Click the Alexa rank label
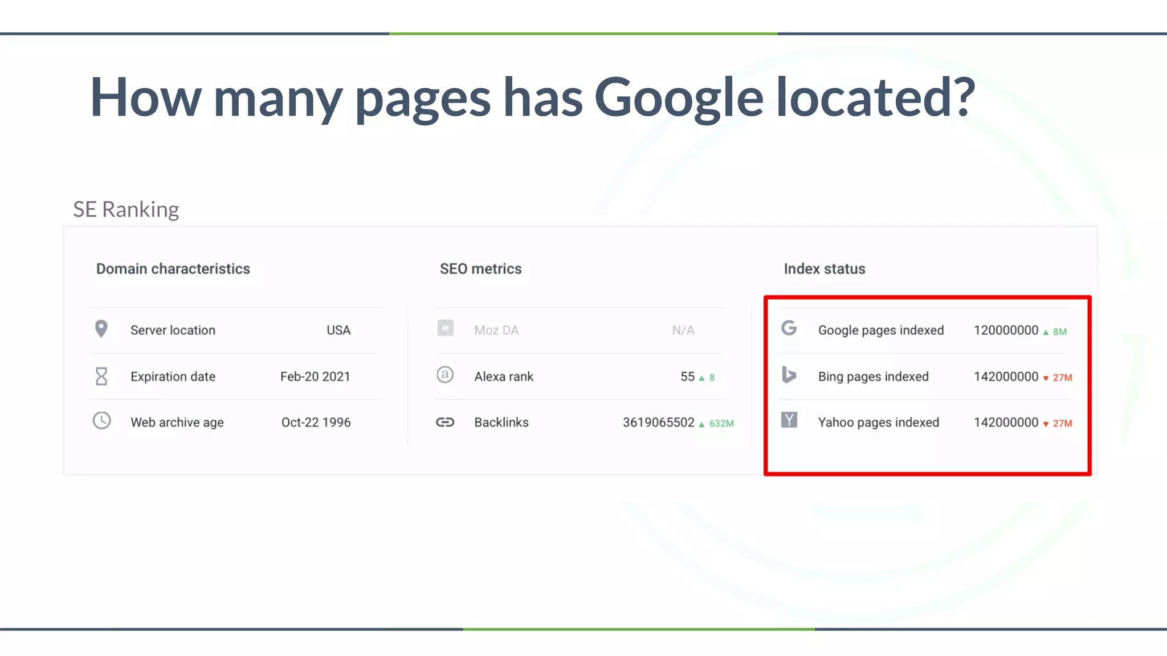 pos(504,376)
